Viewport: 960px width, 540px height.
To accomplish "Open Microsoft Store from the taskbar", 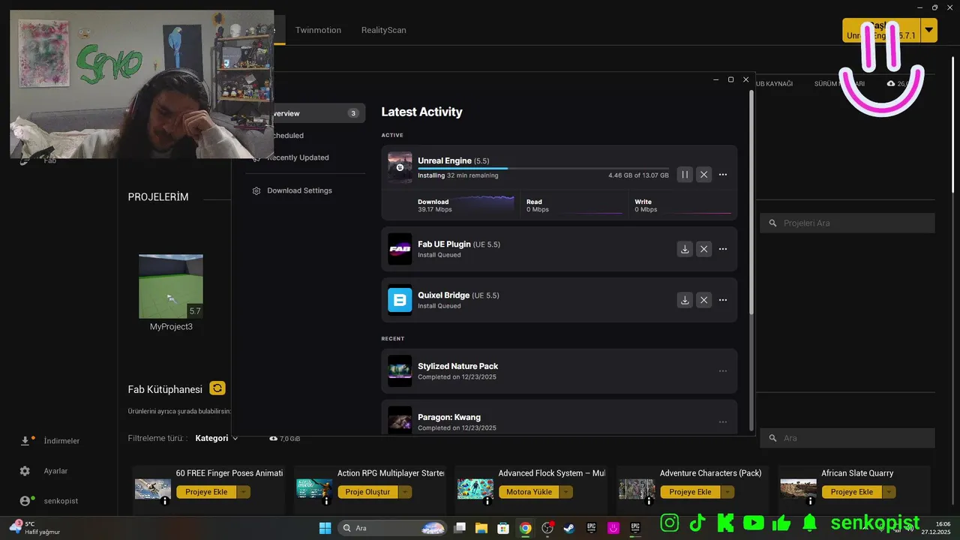I will coord(503,528).
